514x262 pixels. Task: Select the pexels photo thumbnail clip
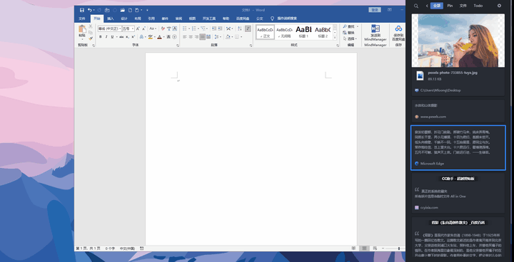(x=458, y=41)
